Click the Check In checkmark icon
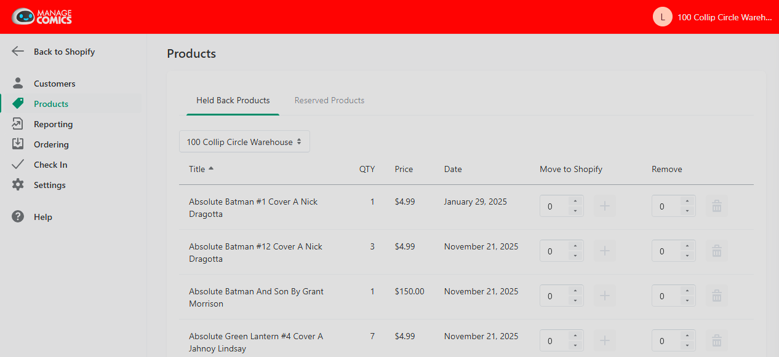 pyautogui.click(x=18, y=164)
